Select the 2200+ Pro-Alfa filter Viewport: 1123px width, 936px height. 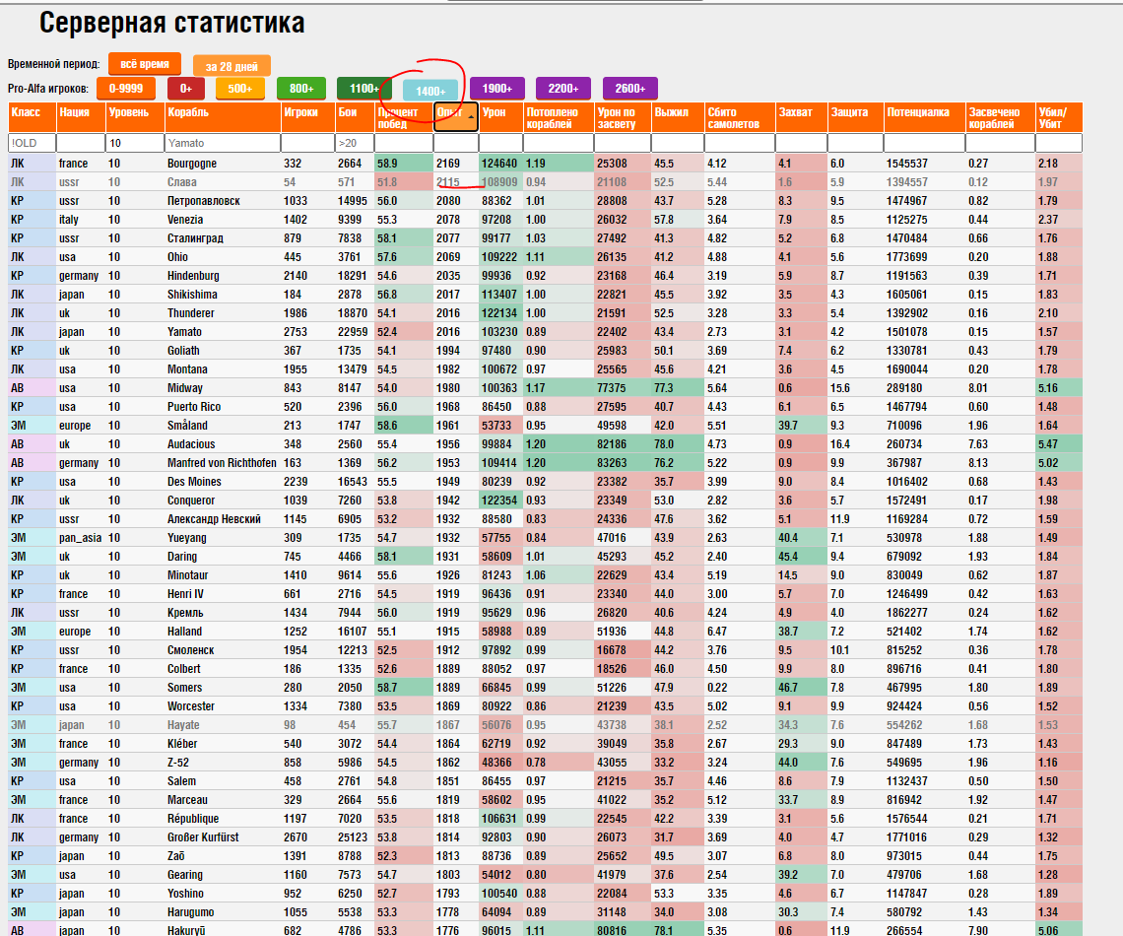click(562, 88)
